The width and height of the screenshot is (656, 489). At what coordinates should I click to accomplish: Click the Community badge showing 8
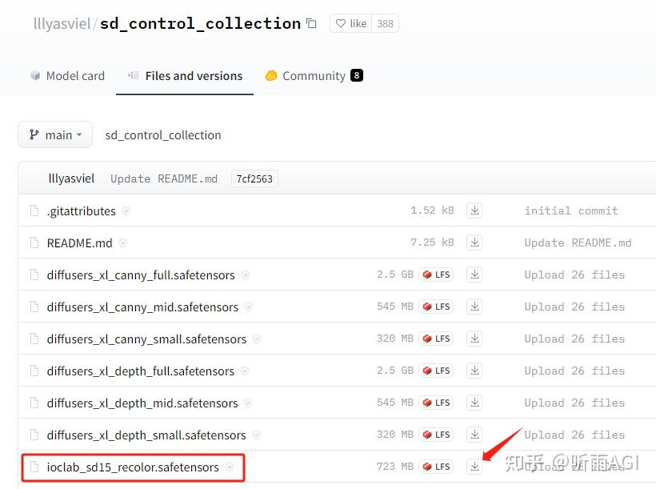357,75
